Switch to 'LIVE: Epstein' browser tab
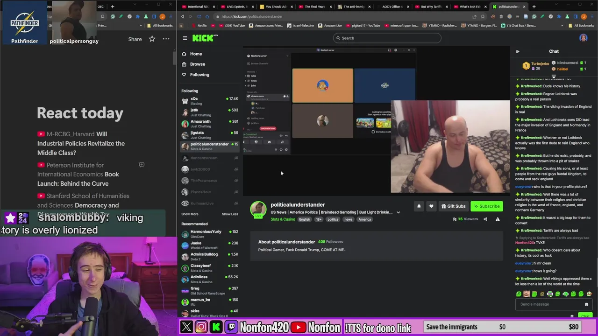Image resolution: width=598 pixels, height=336 pixels. tap(236, 7)
